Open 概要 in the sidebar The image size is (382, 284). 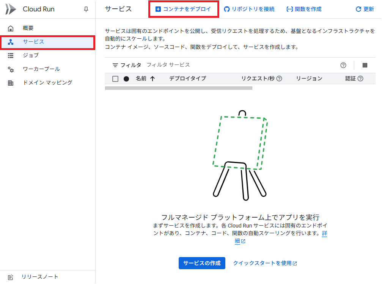(x=28, y=28)
